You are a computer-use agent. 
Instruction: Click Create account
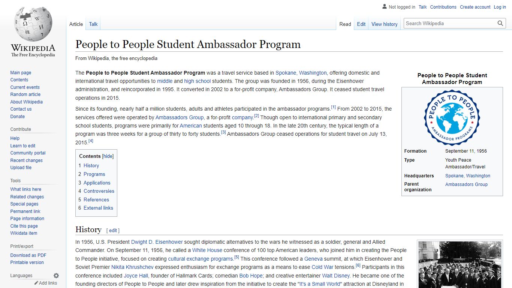click(x=475, y=7)
